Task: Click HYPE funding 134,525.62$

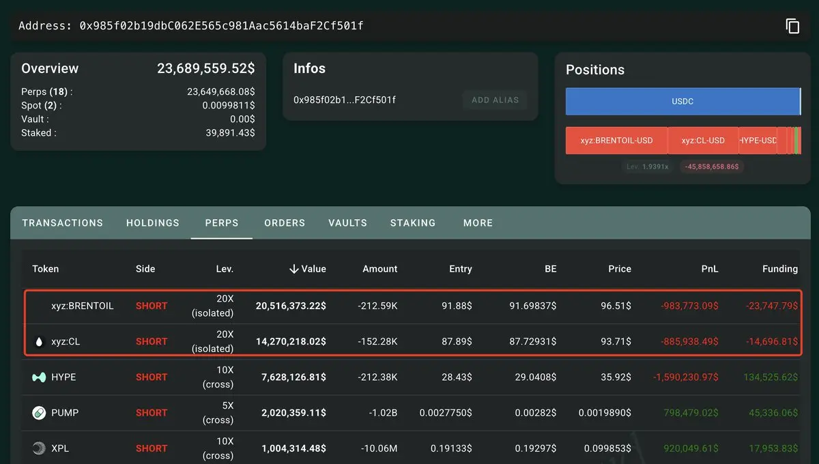Action: pos(771,377)
